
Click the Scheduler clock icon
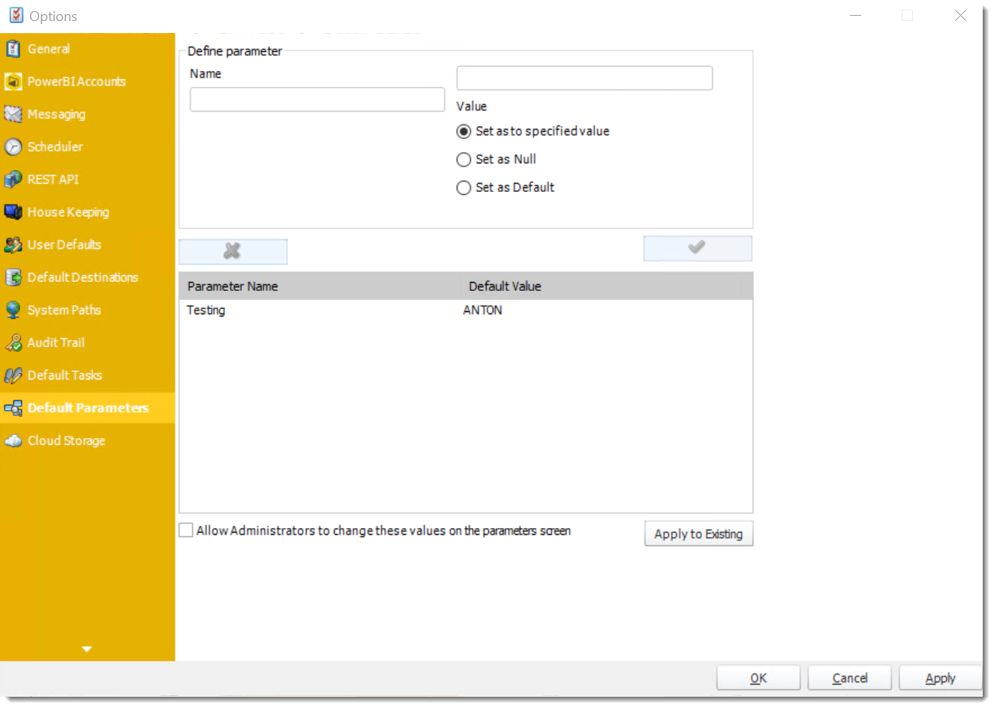13,147
